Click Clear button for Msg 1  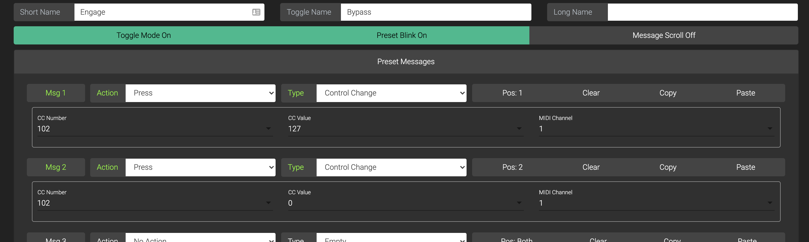591,93
